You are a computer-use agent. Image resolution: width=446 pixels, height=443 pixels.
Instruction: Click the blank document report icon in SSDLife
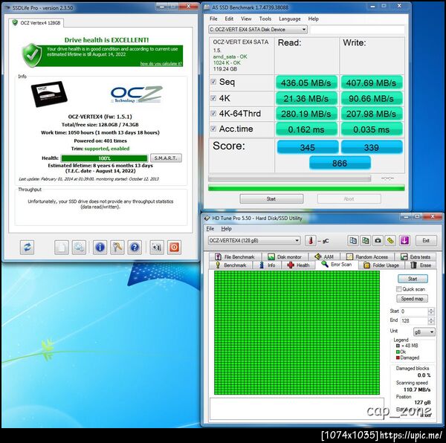(62, 247)
